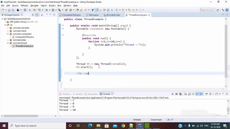Viewport: 230px width, 129px height.
Task: Open the Window menu
Action: (x=67, y=6)
